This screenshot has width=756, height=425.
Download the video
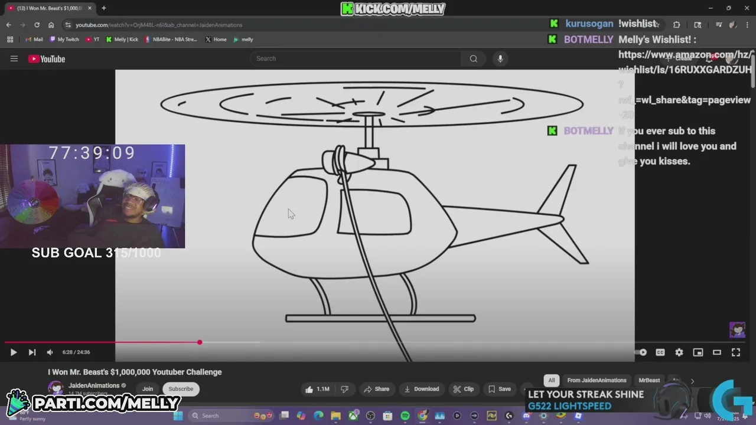click(421, 389)
